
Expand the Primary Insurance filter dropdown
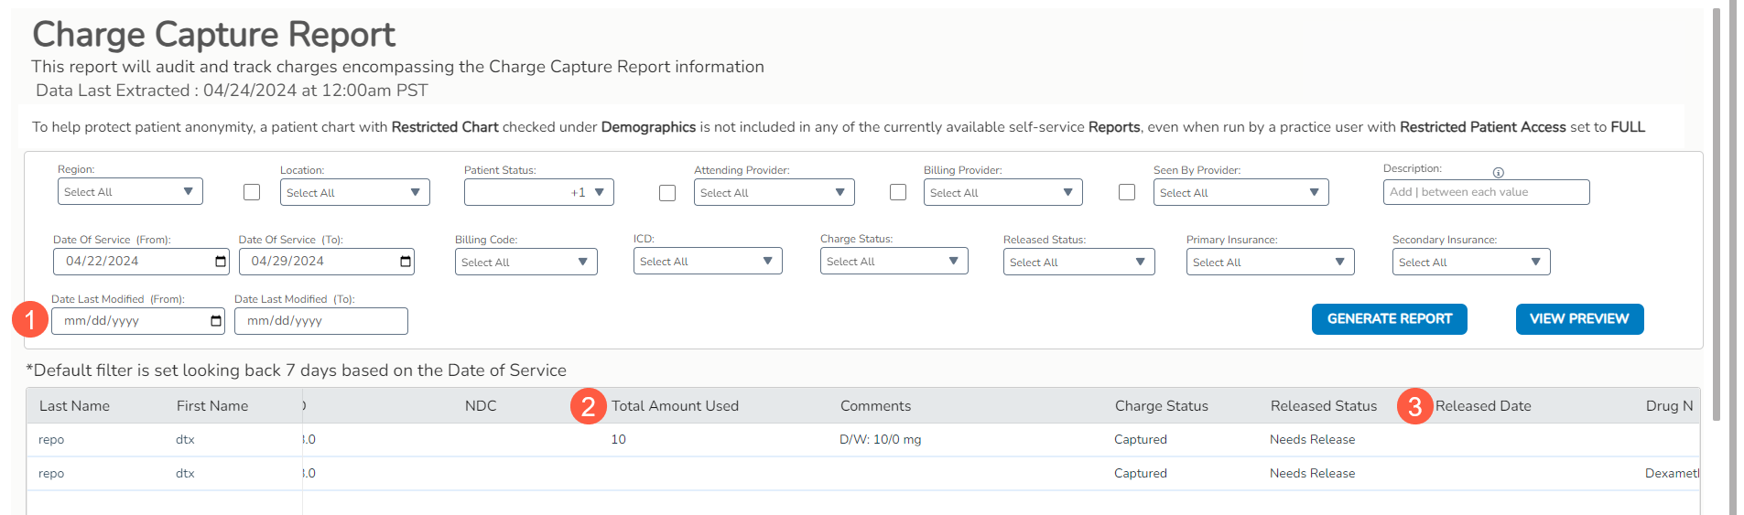1270,263
